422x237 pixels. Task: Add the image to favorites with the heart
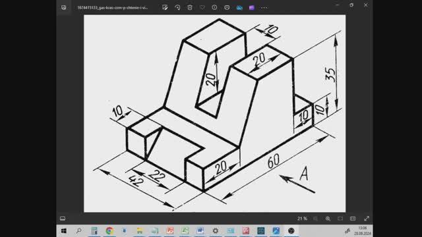(x=202, y=7)
